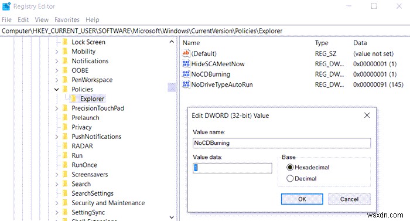410x221 pixels.
Task: Cancel the Edit DWORD dialog
Action: click(349, 199)
